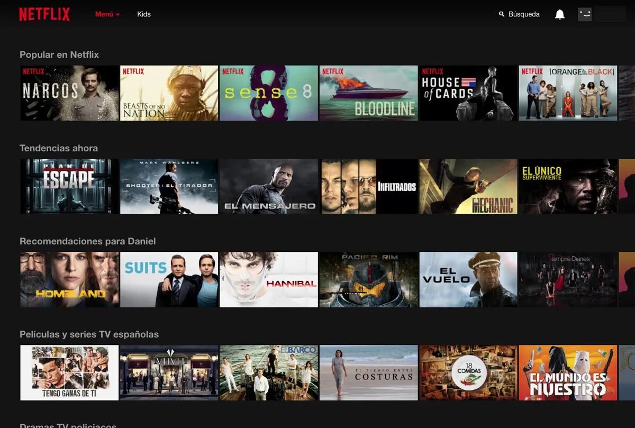Select the Suits series card
The width and height of the screenshot is (635, 428).
(169, 279)
